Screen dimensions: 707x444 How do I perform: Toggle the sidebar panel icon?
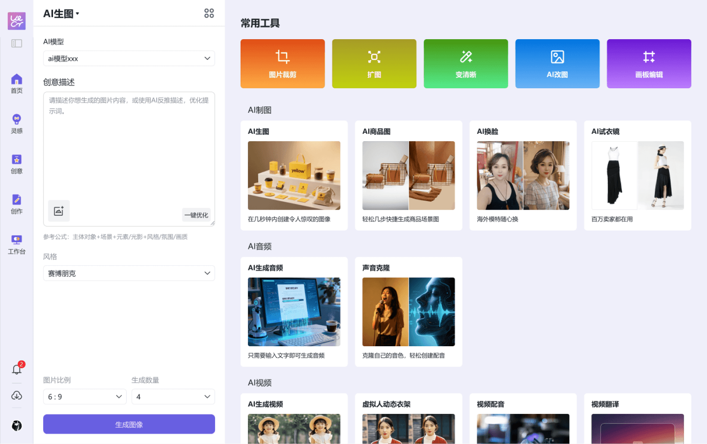pos(16,43)
